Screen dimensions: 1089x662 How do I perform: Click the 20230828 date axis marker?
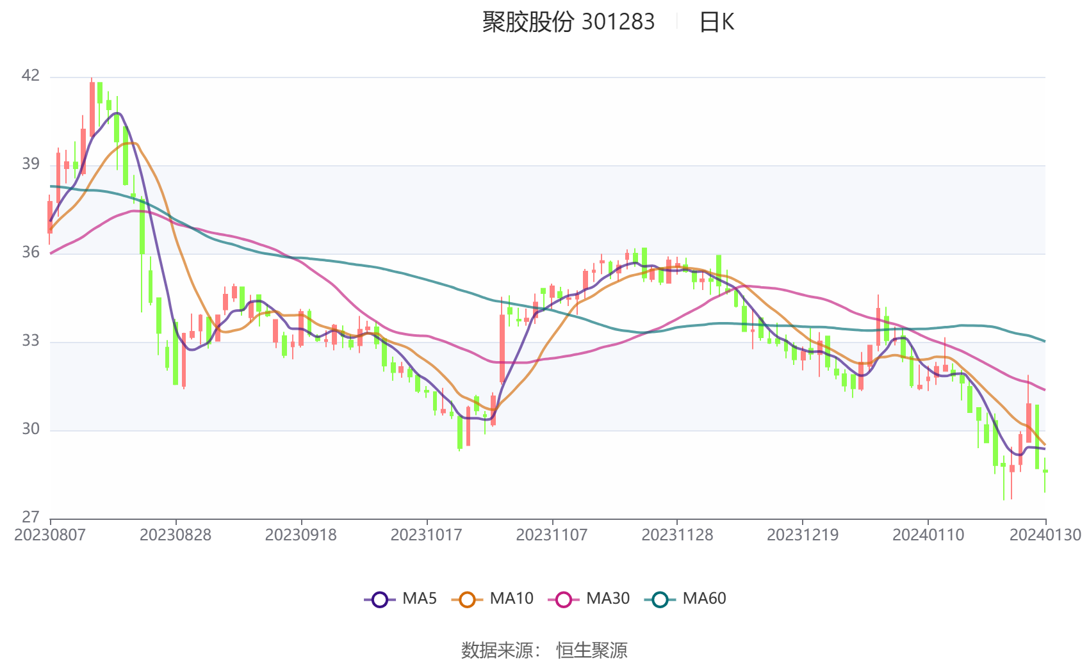coord(176,535)
